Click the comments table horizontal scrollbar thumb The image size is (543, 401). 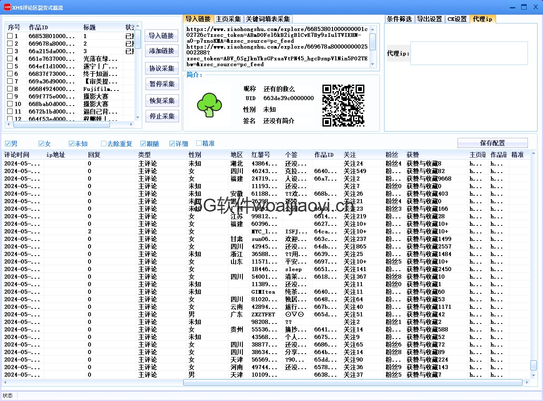[353, 382]
